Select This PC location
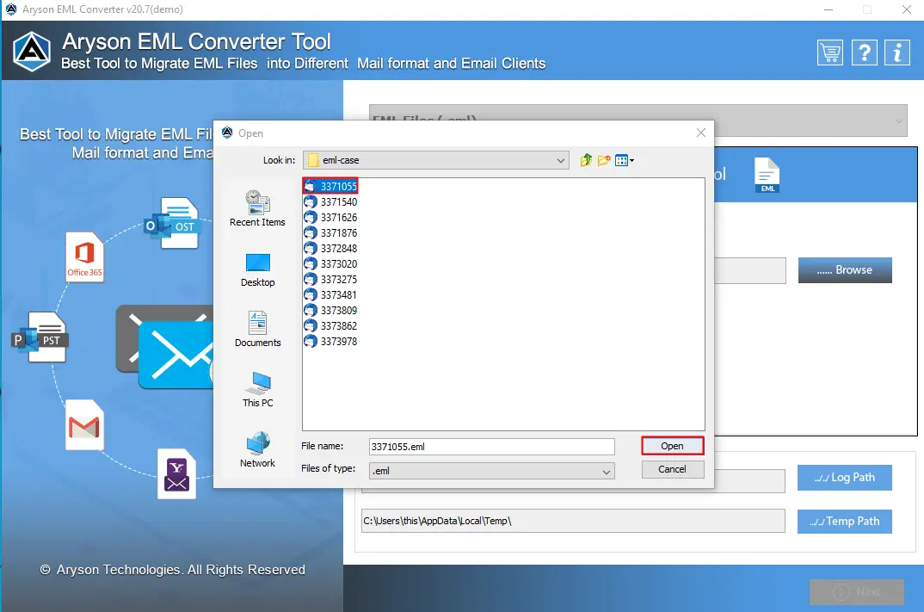924x612 pixels. tap(257, 390)
